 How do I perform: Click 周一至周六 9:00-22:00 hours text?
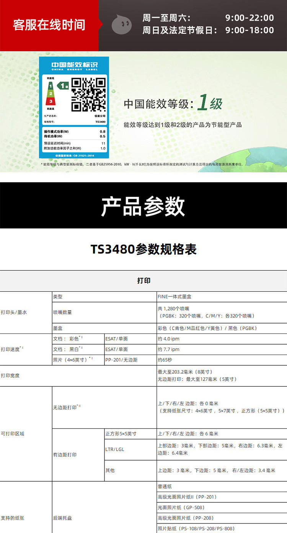click(208, 18)
